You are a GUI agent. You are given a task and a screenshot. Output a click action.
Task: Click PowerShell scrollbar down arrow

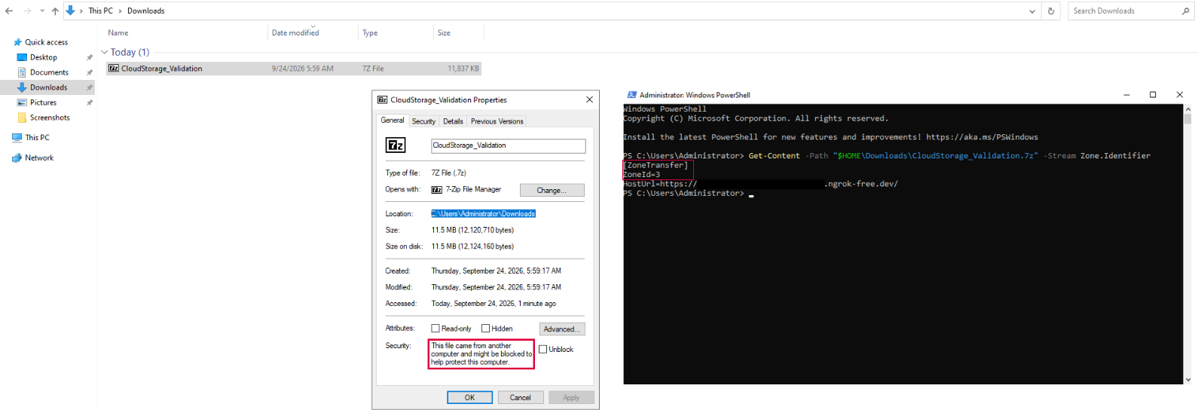(x=1187, y=380)
